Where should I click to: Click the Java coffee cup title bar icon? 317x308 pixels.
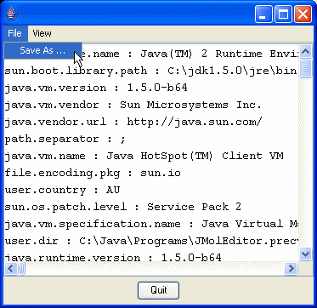point(13,14)
